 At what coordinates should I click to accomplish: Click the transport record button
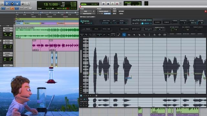click(x=117, y=4)
